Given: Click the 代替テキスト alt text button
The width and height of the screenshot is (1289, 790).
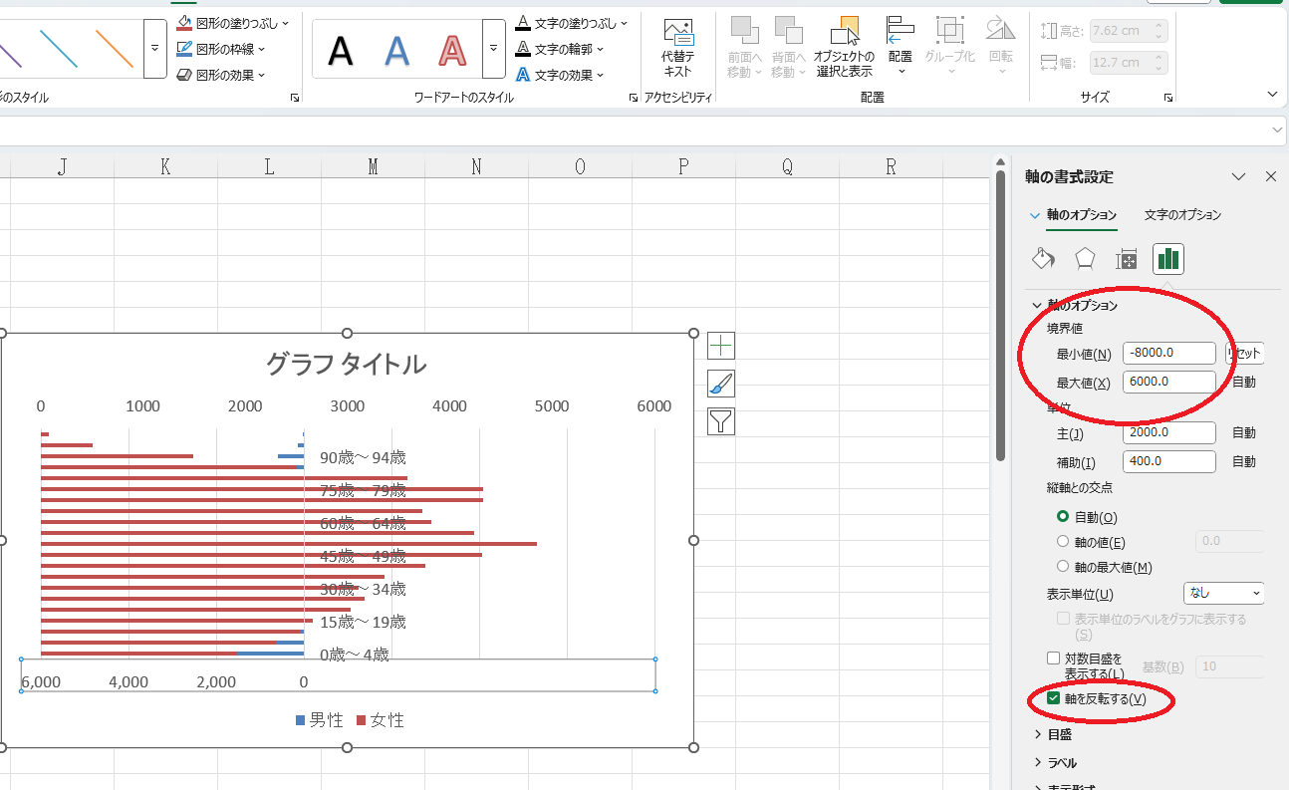Looking at the screenshot, I should coord(677,48).
